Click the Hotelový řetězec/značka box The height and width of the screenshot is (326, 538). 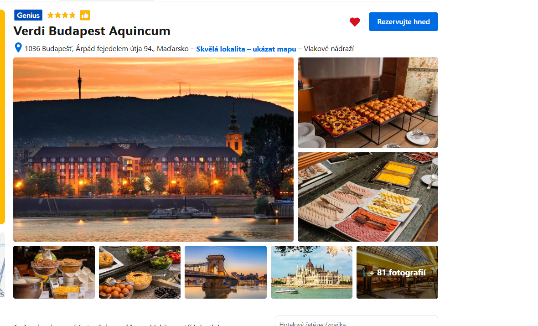tap(357, 321)
